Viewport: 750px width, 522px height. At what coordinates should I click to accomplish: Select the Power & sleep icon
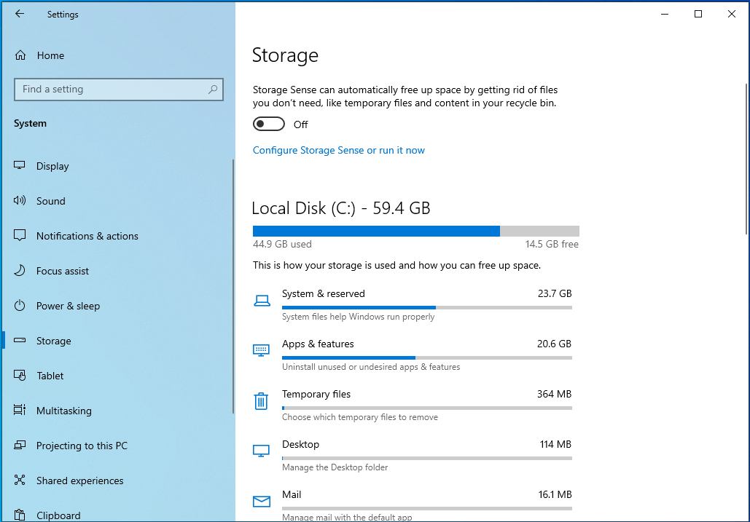point(18,305)
